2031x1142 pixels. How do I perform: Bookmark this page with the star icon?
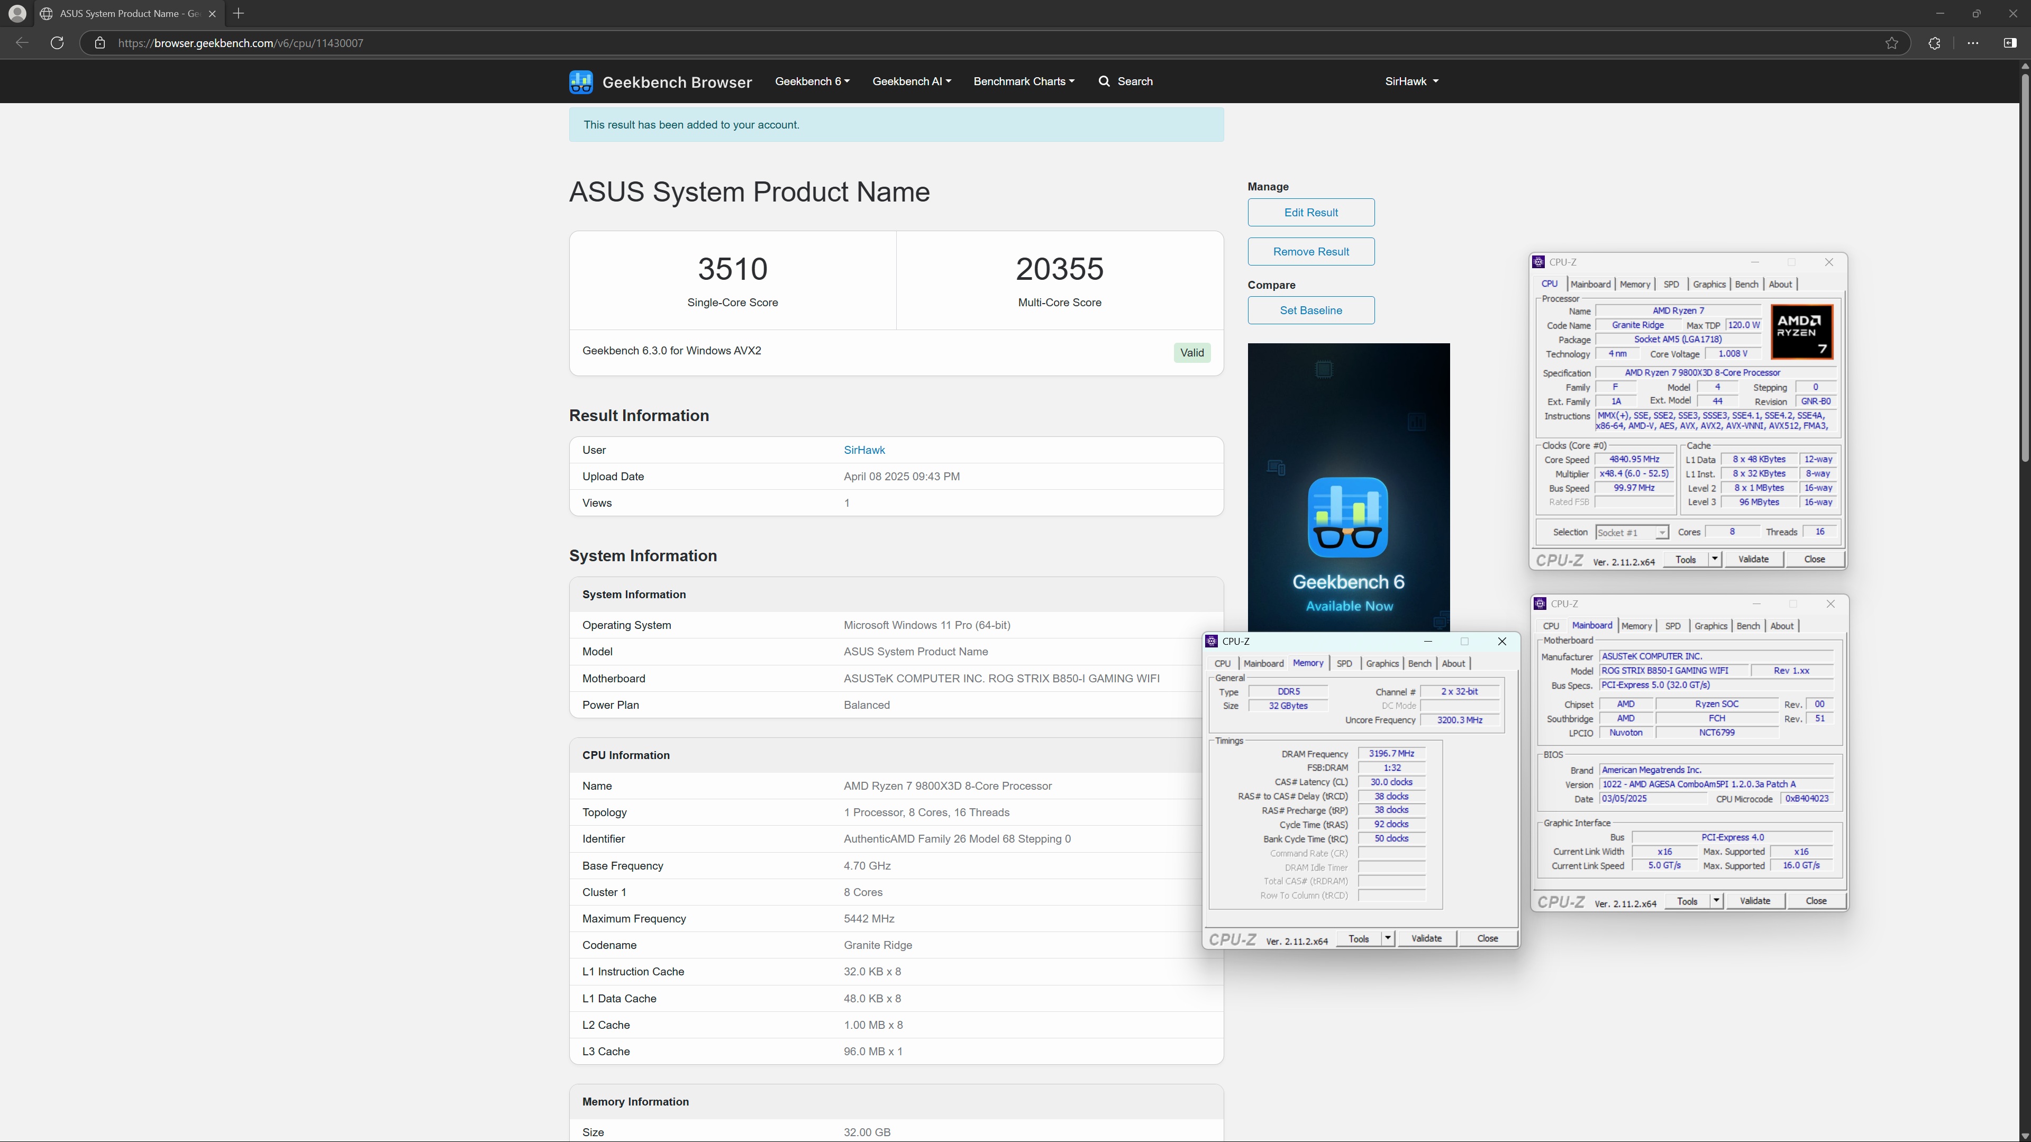[1891, 42]
